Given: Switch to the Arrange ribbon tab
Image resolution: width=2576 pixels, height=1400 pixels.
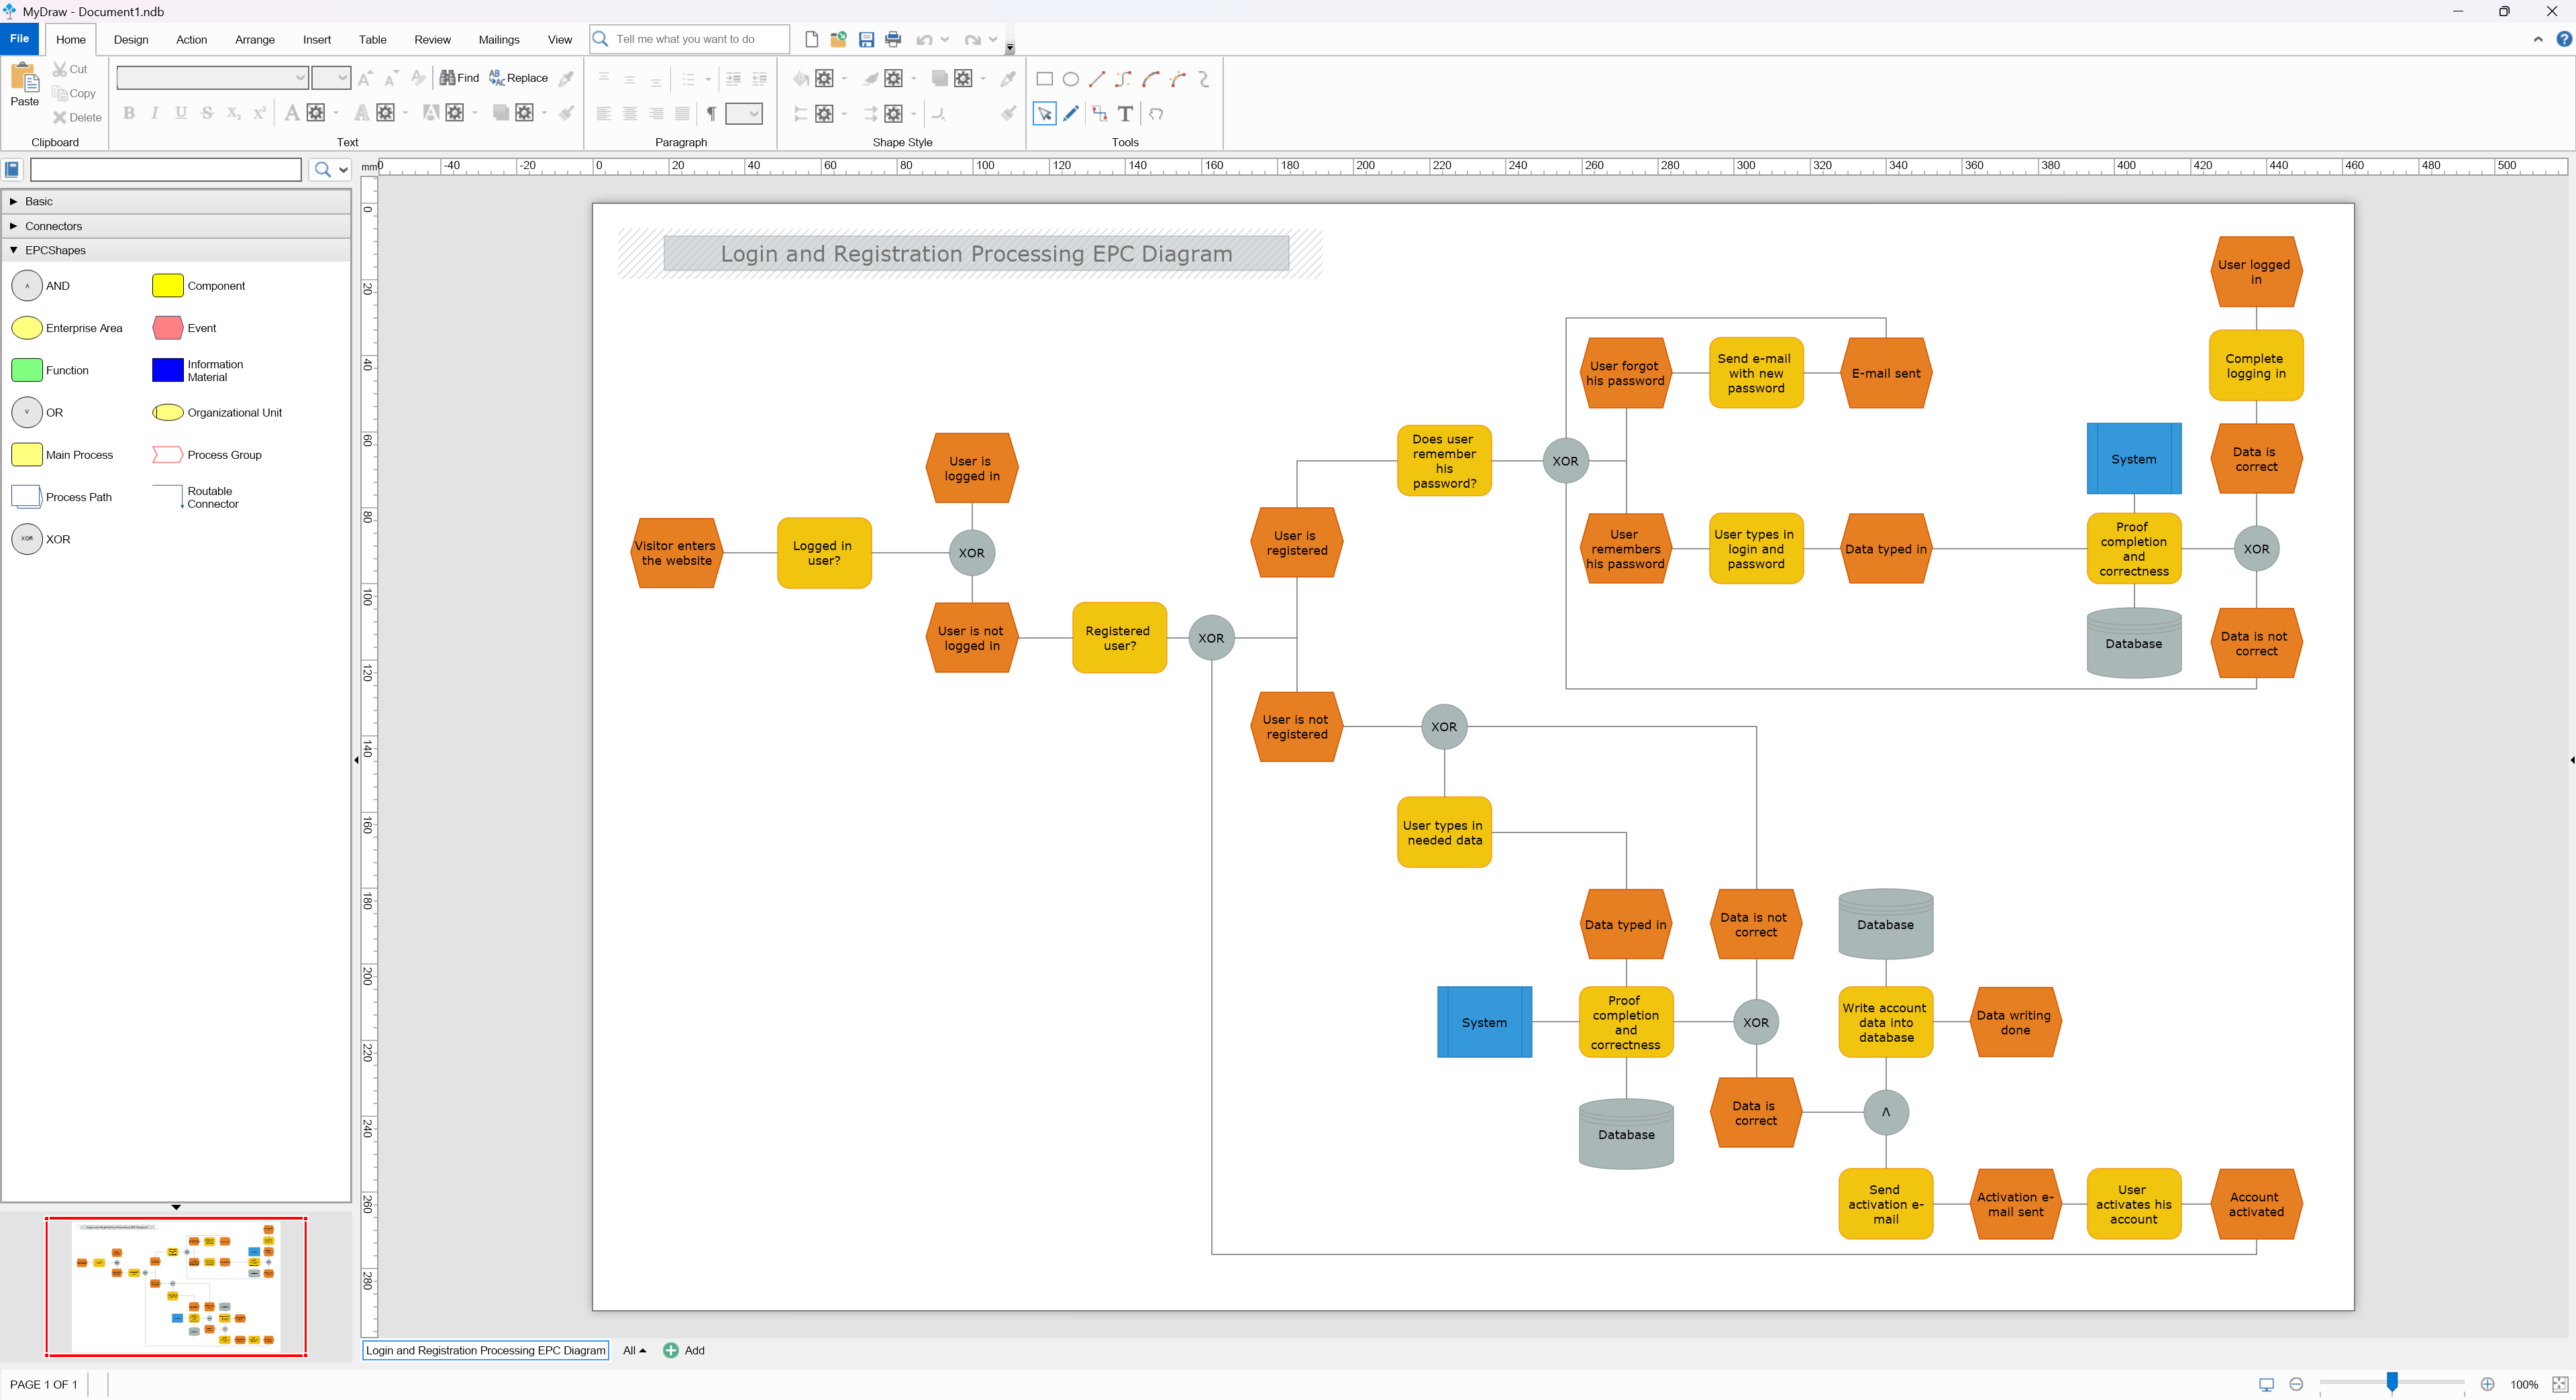Looking at the screenshot, I should pyautogui.click(x=254, y=40).
